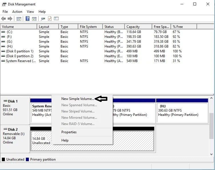
Task: Toggle the Show/Hide Action Pane toolbar icon
Action: (34, 19)
